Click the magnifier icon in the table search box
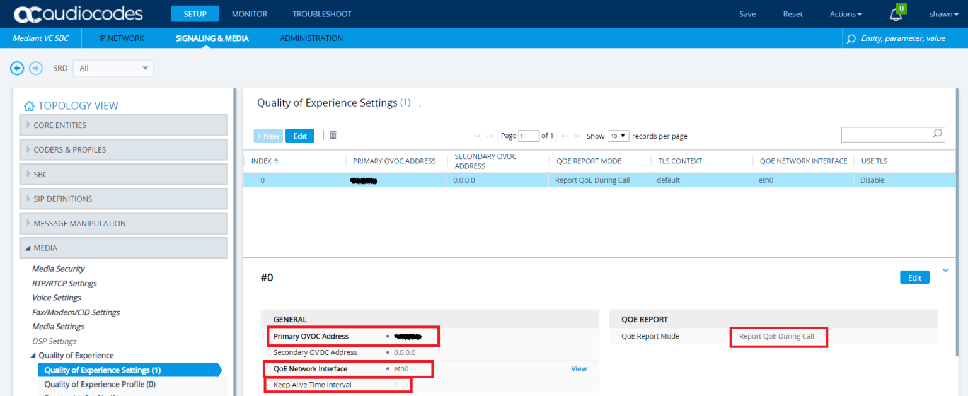The width and height of the screenshot is (968, 396). click(x=938, y=134)
